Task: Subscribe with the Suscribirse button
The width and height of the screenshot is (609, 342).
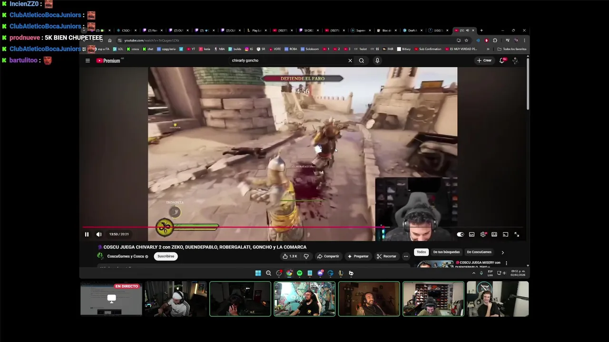Action: (x=166, y=256)
